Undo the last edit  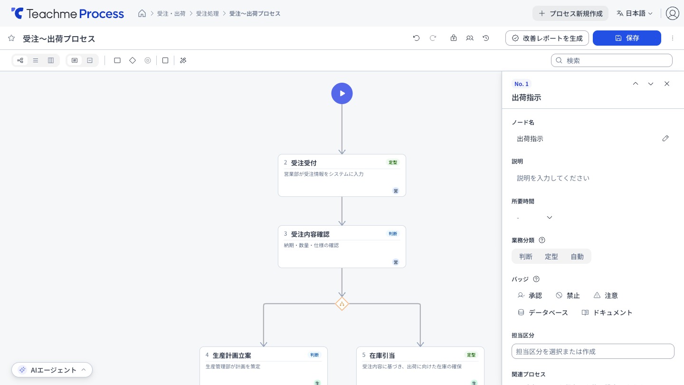417,38
